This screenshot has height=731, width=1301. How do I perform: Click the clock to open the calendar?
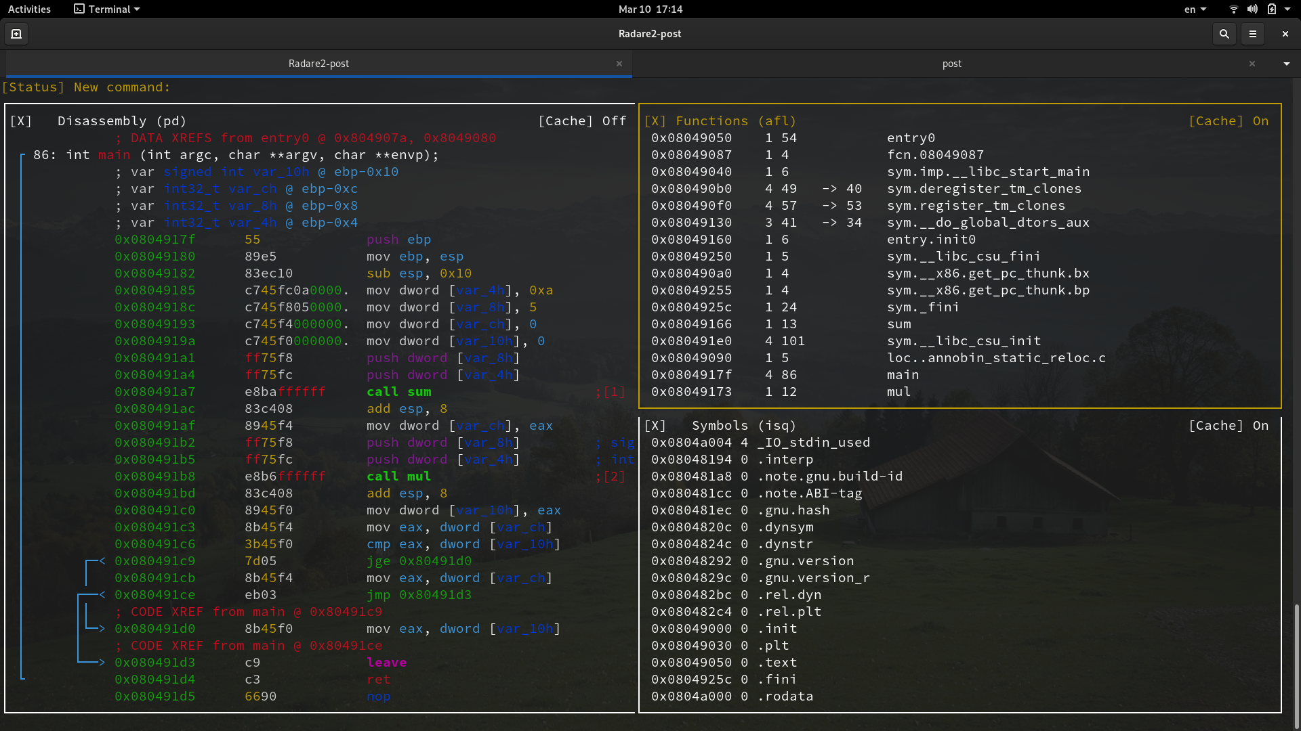pos(650,9)
